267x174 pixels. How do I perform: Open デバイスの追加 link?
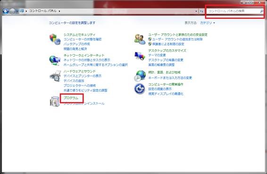[74, 81]
